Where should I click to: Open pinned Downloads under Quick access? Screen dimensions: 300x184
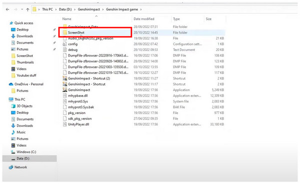22,36
